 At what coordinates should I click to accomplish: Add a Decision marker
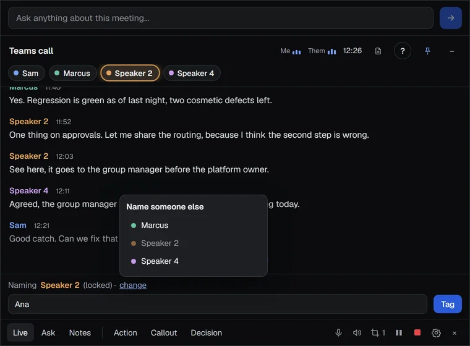206,333
